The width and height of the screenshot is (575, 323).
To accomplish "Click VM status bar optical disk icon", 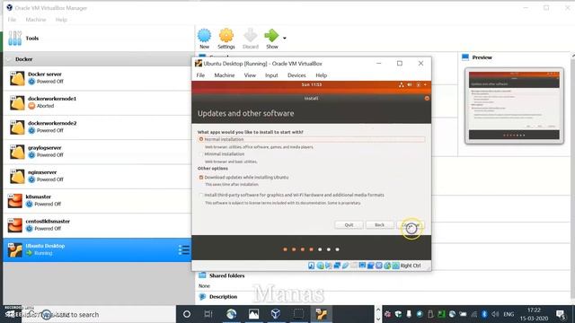I will (x=320, y=266).
